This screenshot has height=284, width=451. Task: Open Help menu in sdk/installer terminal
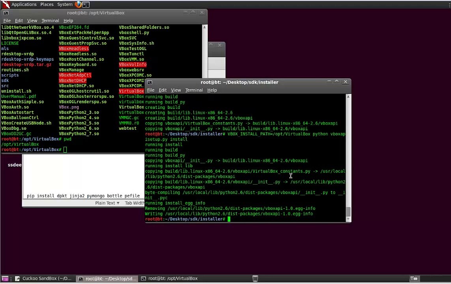point(212,90)
